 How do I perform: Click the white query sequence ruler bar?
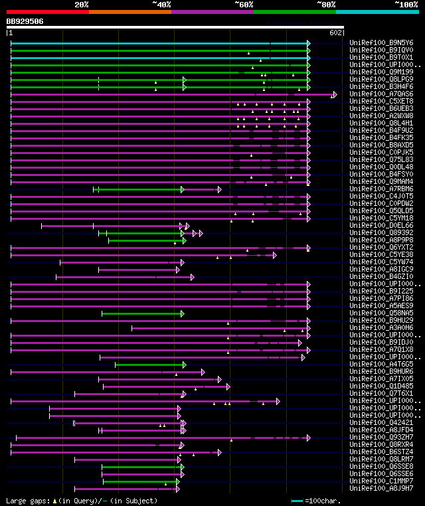click(175, 27)
